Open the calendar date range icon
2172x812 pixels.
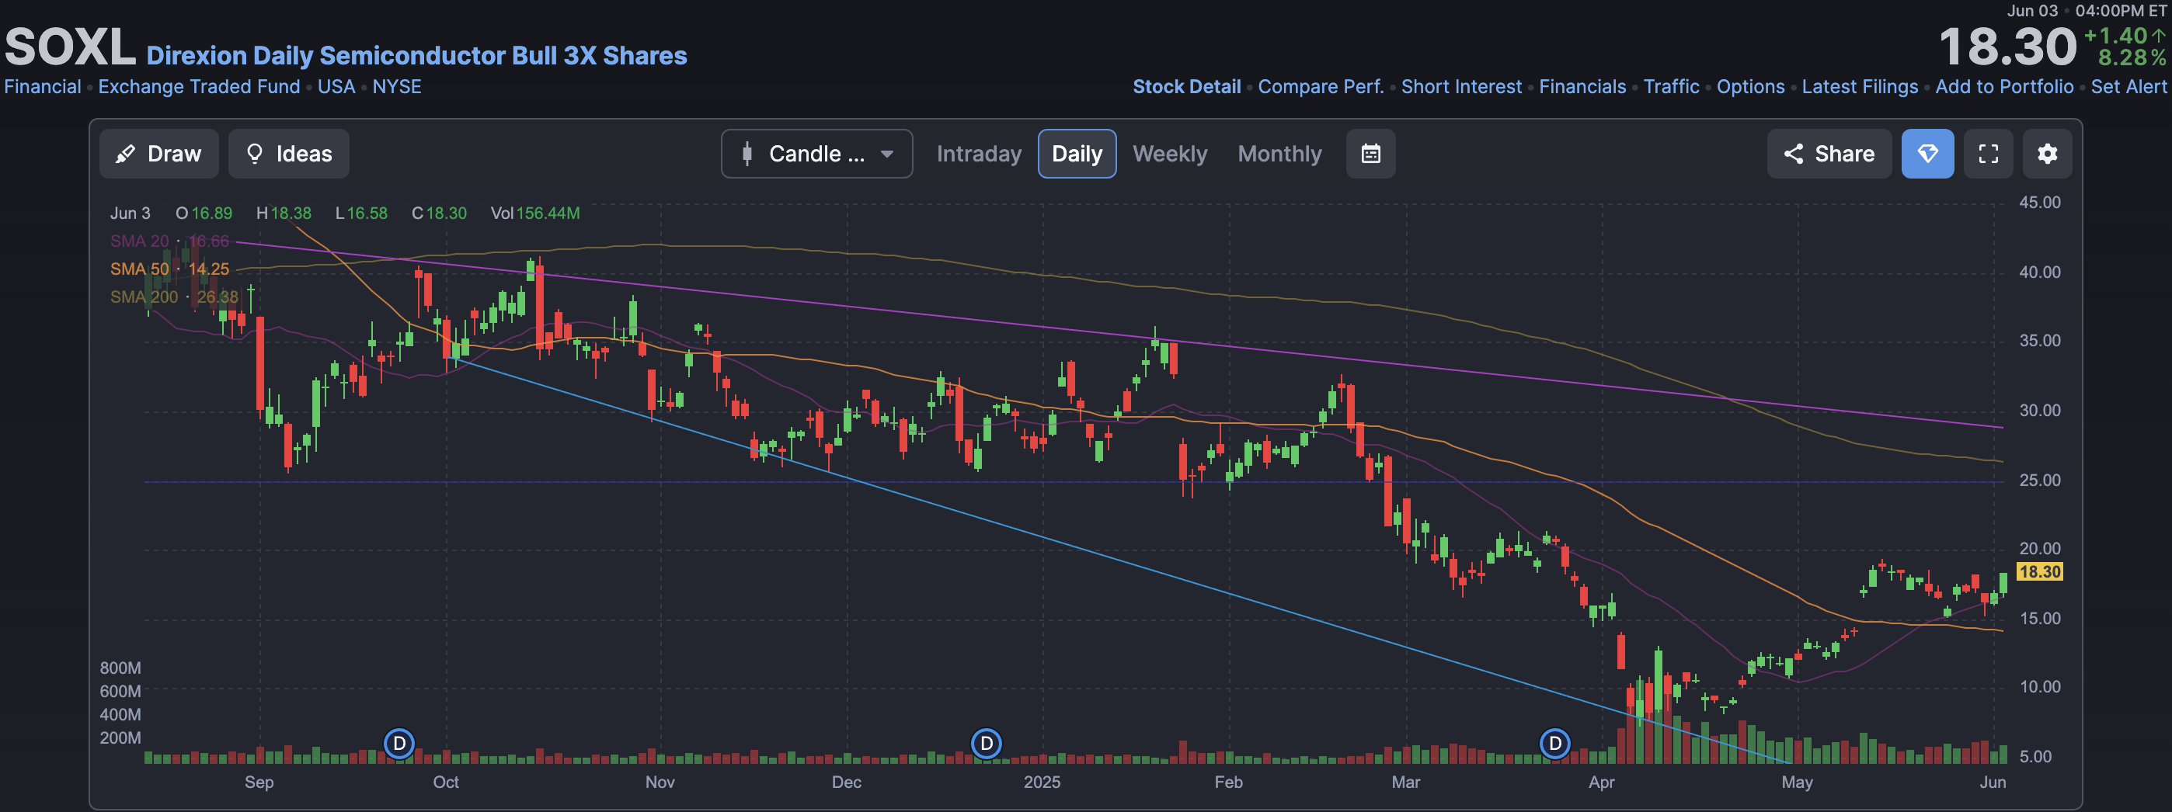1370,154
